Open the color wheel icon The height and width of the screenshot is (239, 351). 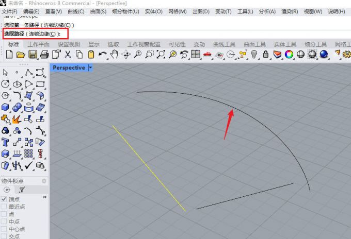coord(289,54)
